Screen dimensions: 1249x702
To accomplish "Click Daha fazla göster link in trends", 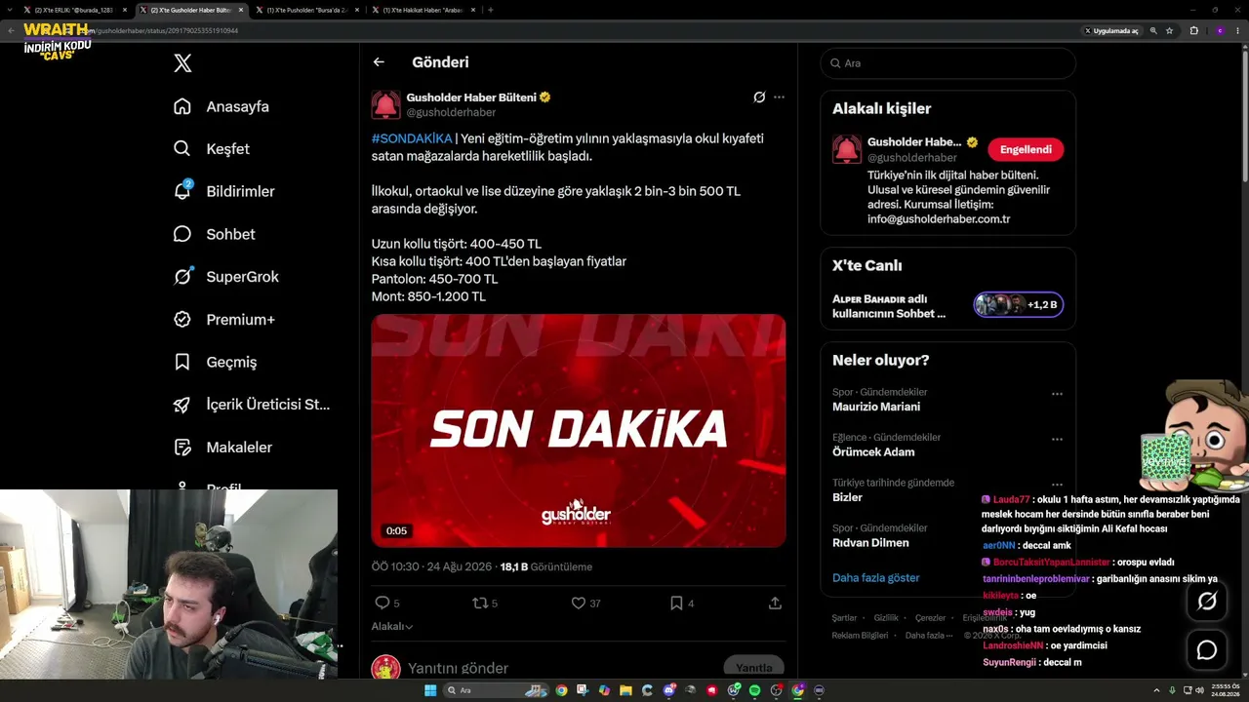I will pyautogui.click(x=875, y=577).
